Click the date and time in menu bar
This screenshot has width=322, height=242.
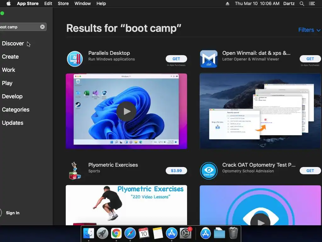point(257,3)
